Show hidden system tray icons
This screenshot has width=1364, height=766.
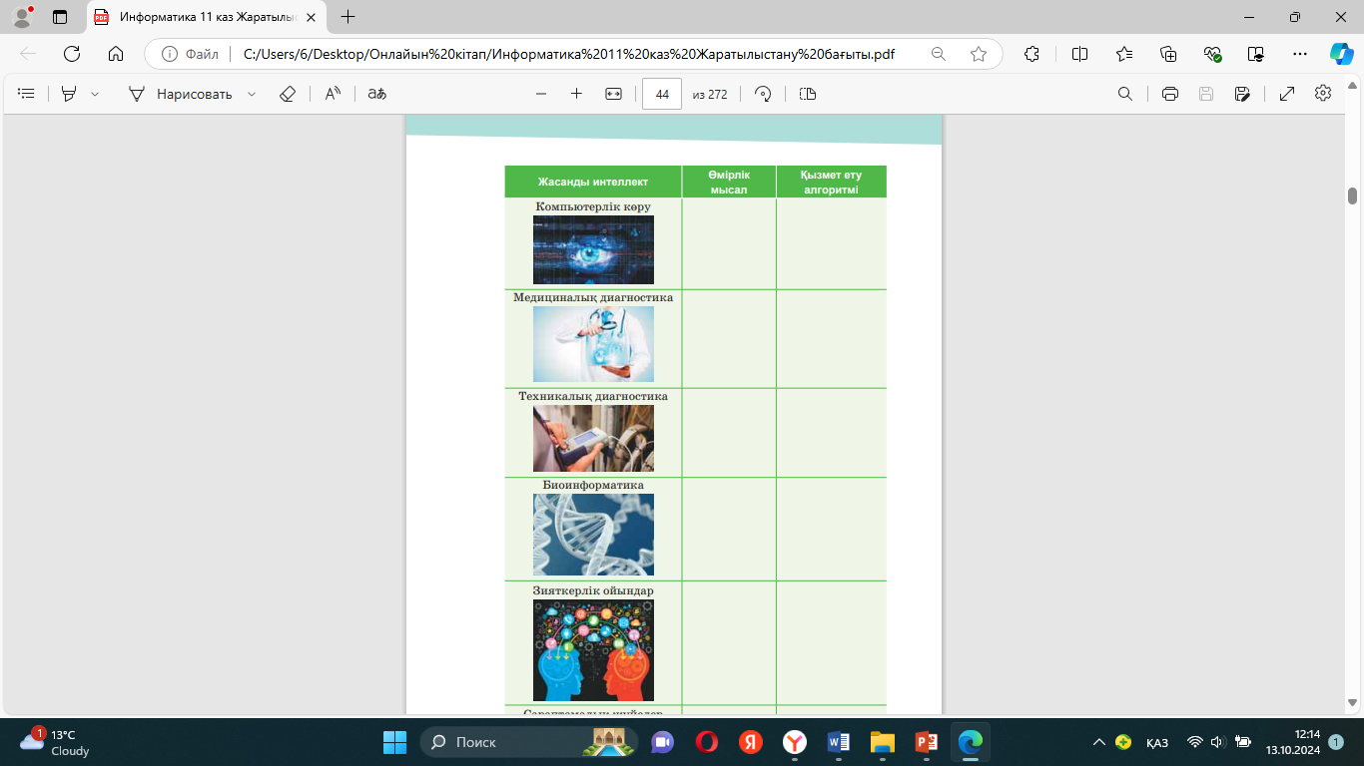pos(1099,742)
